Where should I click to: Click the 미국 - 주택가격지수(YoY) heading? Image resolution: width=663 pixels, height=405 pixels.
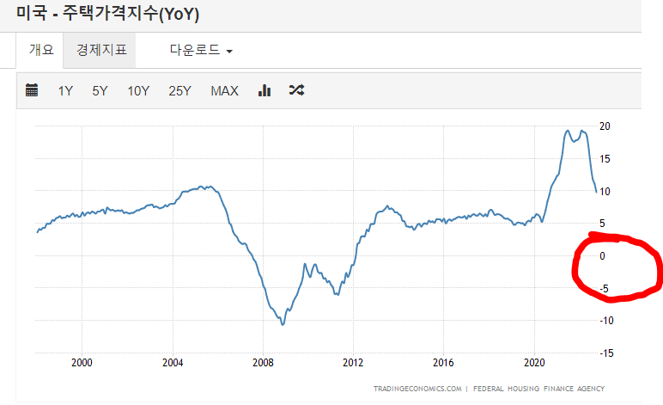pyautogui.click(x=107, y=13)
